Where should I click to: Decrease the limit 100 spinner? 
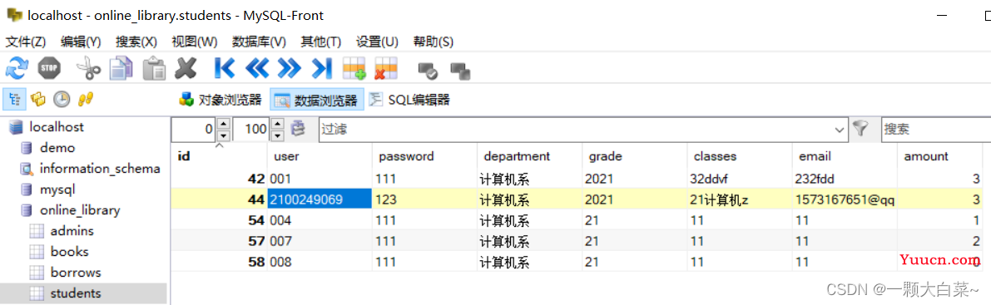(277, 135)
